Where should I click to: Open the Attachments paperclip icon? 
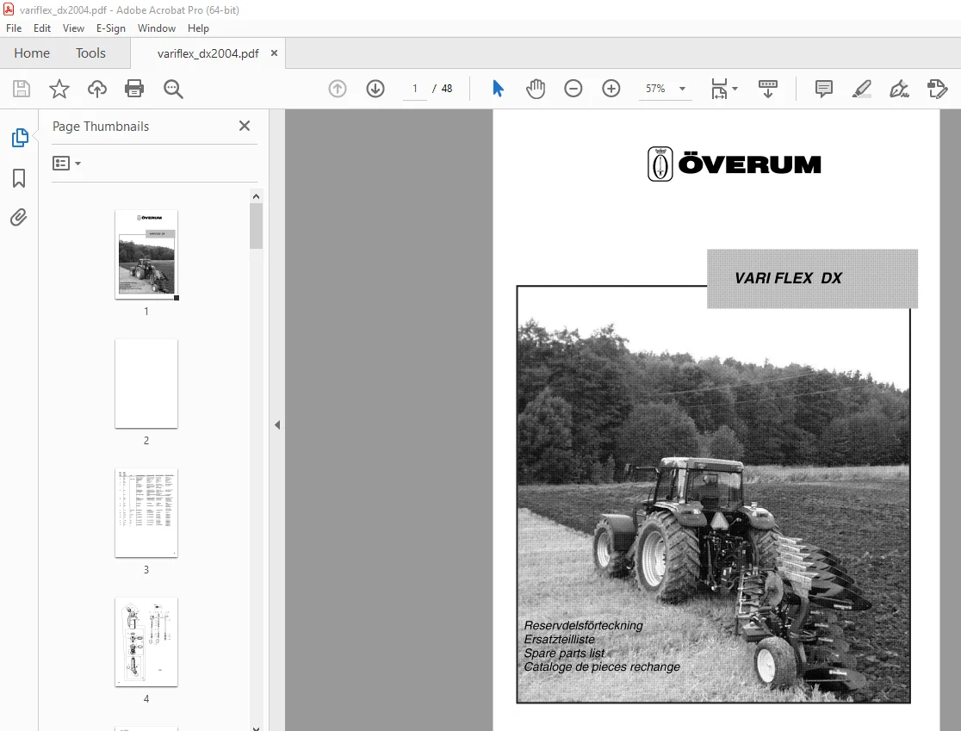pyautogui.click(x=19, y=218)
